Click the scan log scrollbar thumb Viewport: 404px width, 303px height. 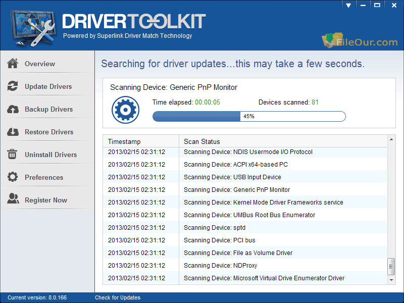pyautogui.click(x=391, y=267)
